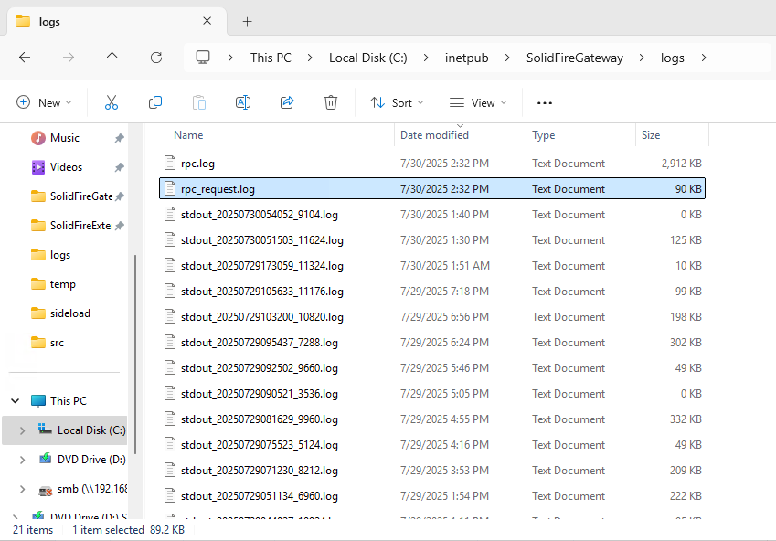Click the Paste clipboard icon
776x541 pixels.
pyautogui.click(x=199, y=102)
